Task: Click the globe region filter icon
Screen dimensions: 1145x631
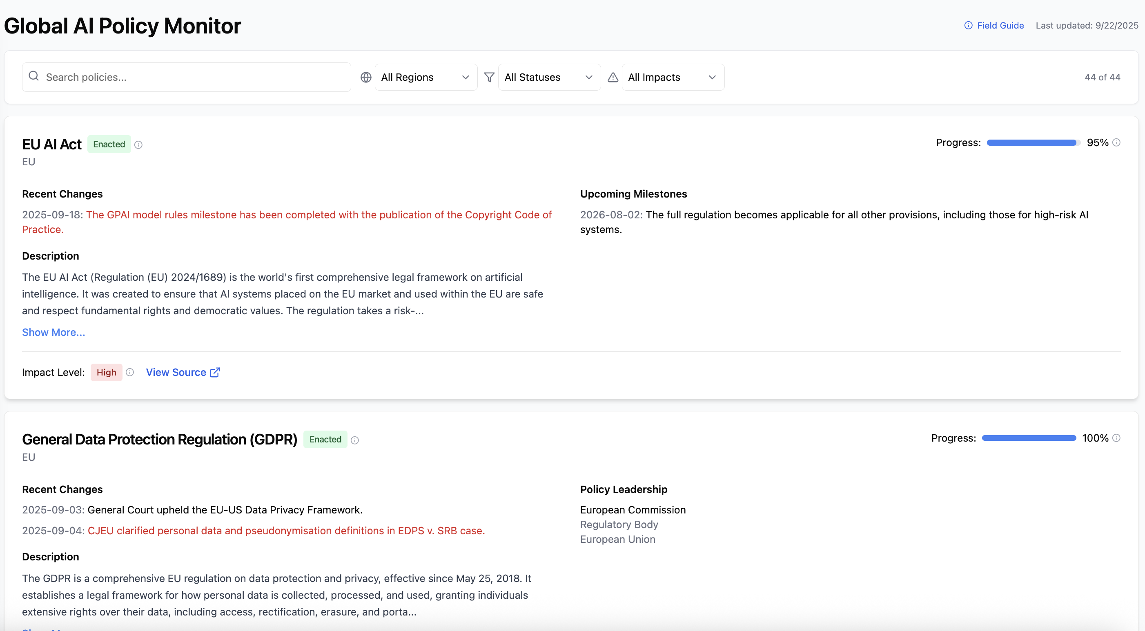Action: pos(365,77)
